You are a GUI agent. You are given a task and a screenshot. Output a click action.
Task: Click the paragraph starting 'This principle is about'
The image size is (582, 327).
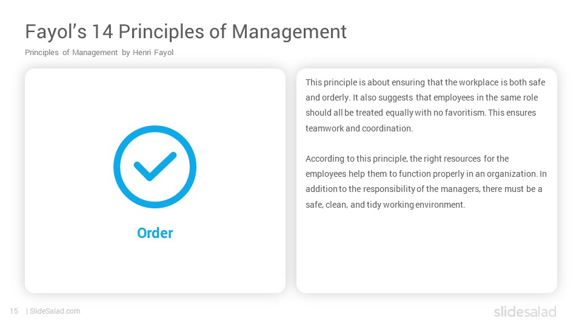coord(426,105)
